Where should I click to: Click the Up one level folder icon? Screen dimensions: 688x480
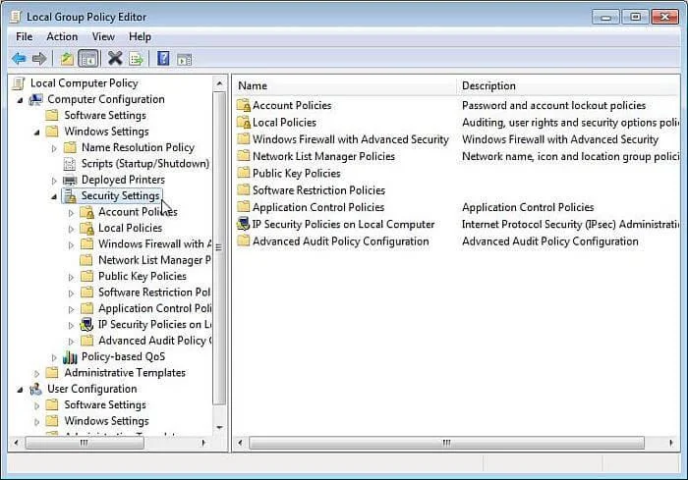(67, 58)
